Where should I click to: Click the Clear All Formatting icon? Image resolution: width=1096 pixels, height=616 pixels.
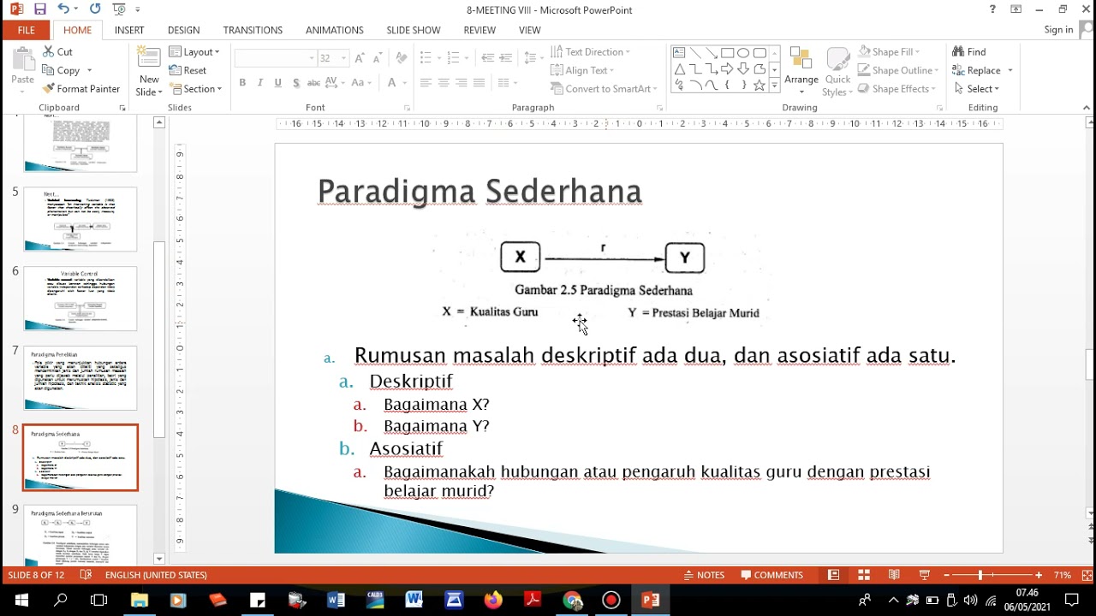point(402,58)
